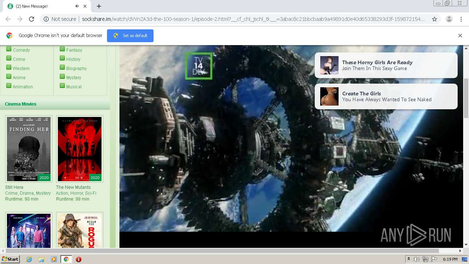
Task: Open The New Mutants movie poster
Action: tap(80, 149)
